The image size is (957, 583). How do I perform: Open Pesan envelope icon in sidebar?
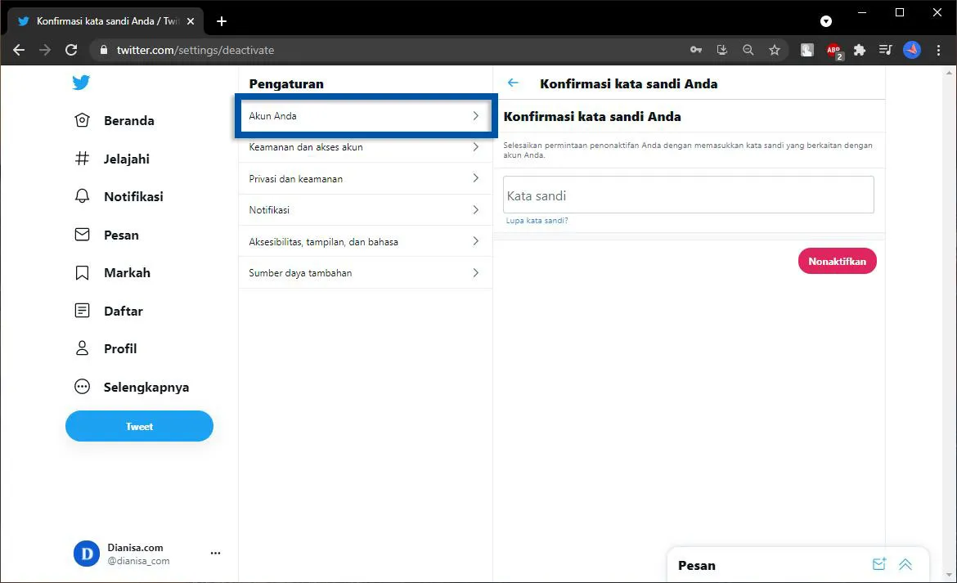coord(82,235)
